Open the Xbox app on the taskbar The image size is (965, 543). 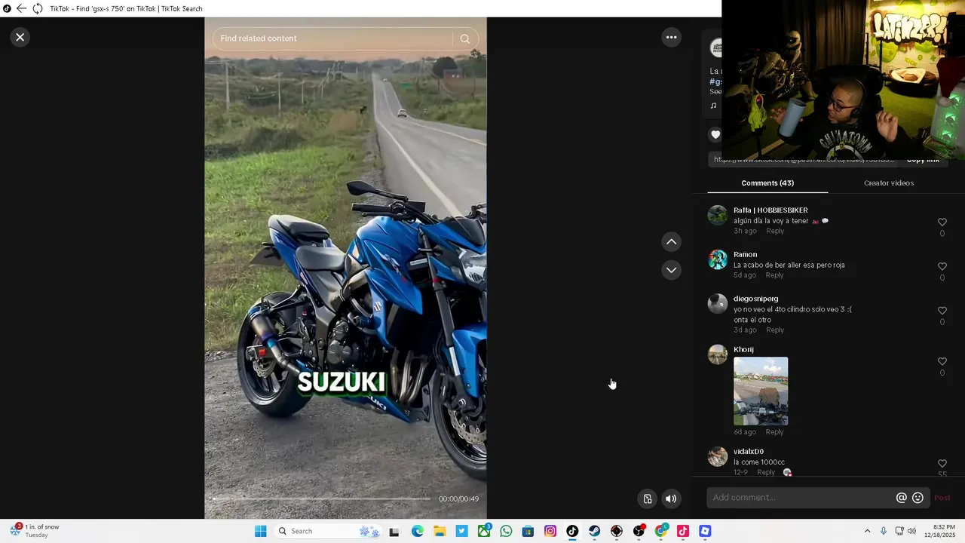(x=484, y=531)
